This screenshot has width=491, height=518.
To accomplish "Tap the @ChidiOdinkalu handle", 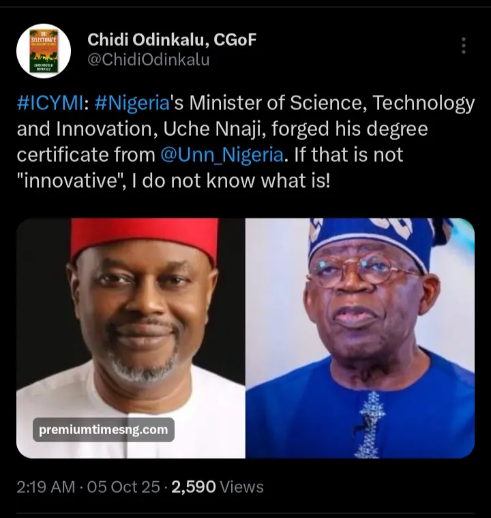I will click(x=148, y=60).
